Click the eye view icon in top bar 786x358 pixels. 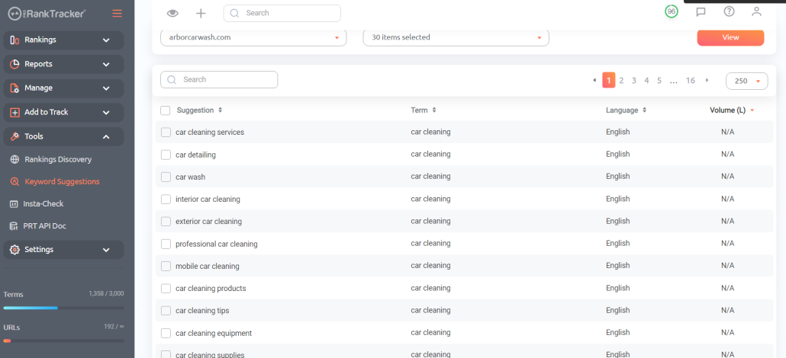[x=172, y=13]
